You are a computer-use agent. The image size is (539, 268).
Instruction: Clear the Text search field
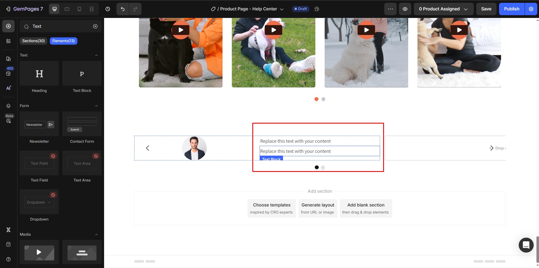click(x=95, y=26)
